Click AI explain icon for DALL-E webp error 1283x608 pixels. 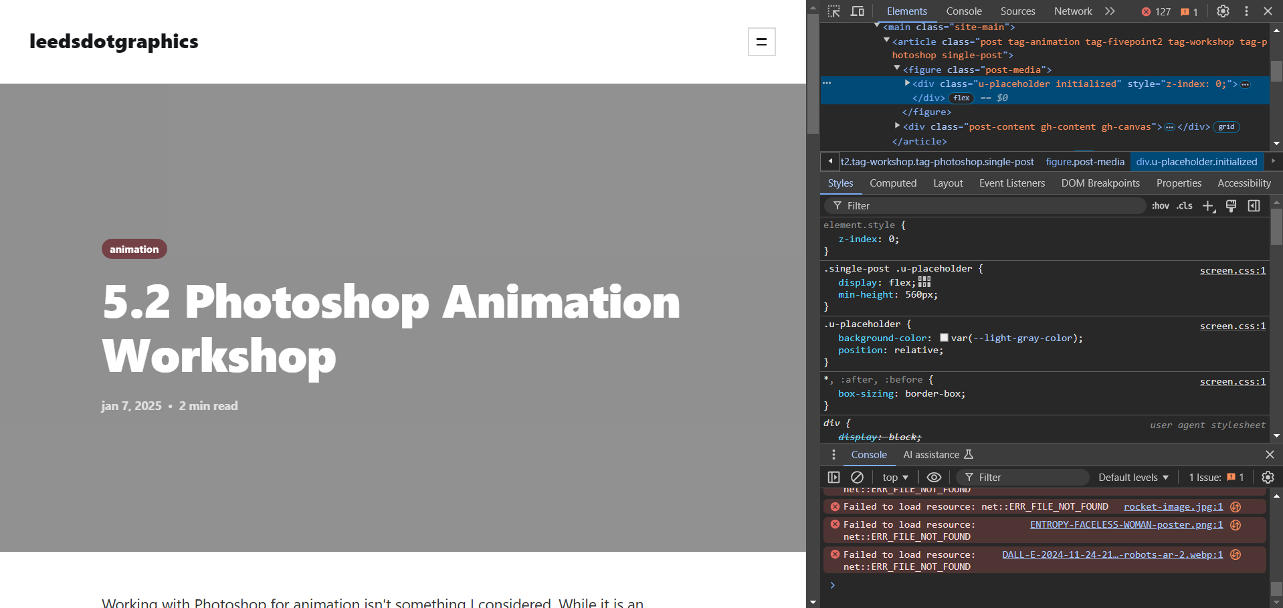click(x=1236, y=555)
